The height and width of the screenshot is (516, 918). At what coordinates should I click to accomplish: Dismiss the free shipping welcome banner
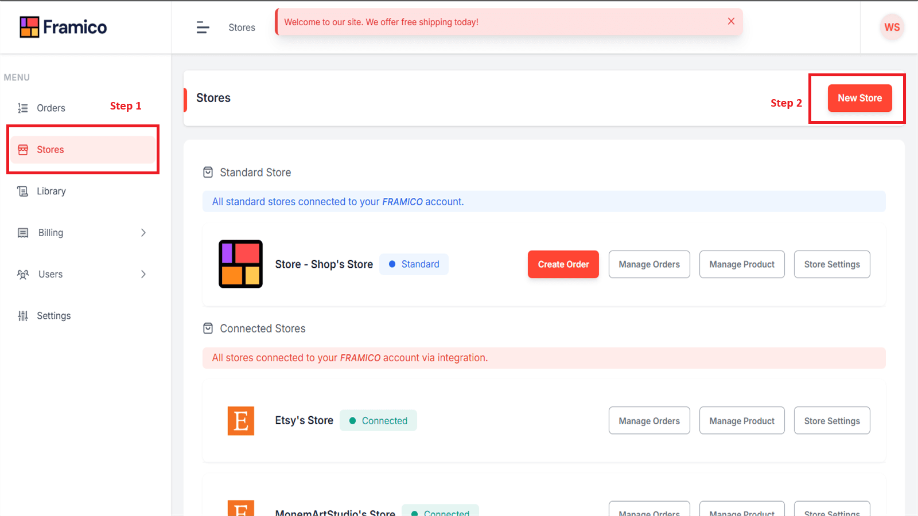pyautogui.click(x=731, y=21)
